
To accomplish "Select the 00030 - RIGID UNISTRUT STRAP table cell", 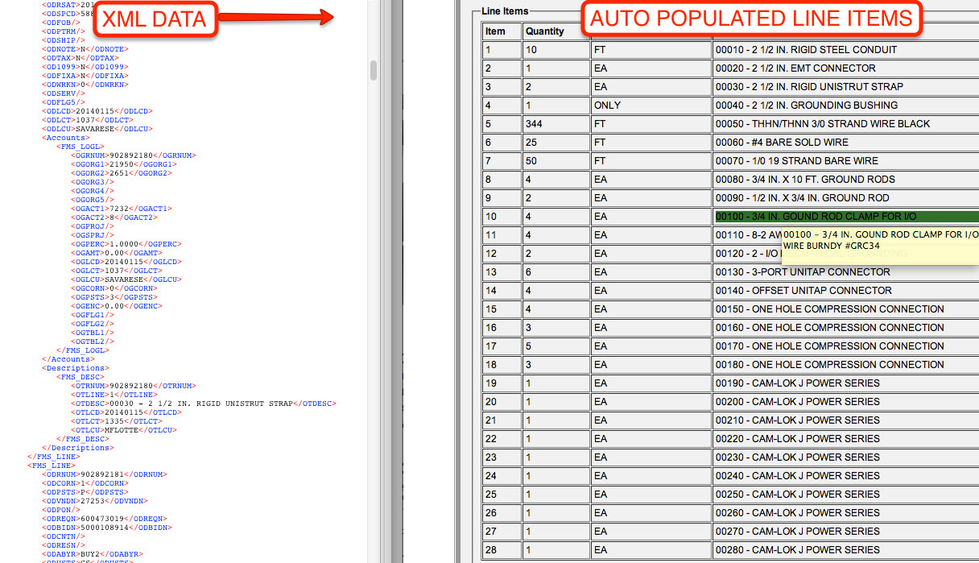I will point(845,87).
